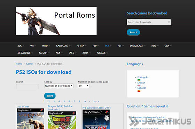
Task: Go to page 4 of results
Action: pos(59,102)
